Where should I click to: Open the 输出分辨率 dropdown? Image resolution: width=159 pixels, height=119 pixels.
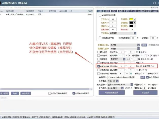[132, 85]
